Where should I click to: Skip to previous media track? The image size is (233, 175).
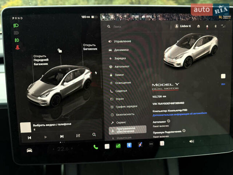pos(29,138)
